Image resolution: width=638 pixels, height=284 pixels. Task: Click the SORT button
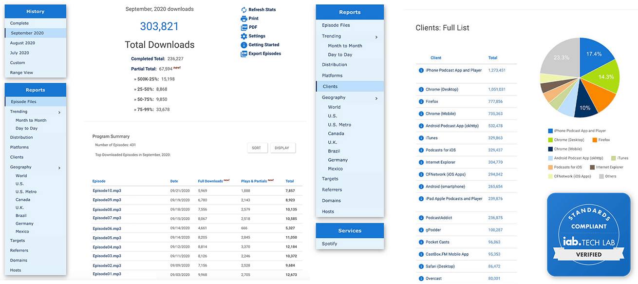257,148
